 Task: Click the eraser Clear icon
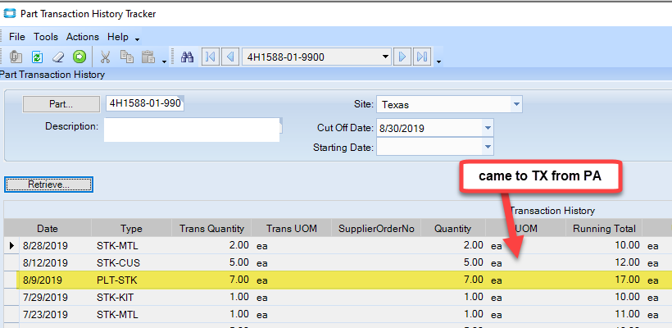(58, 57)
